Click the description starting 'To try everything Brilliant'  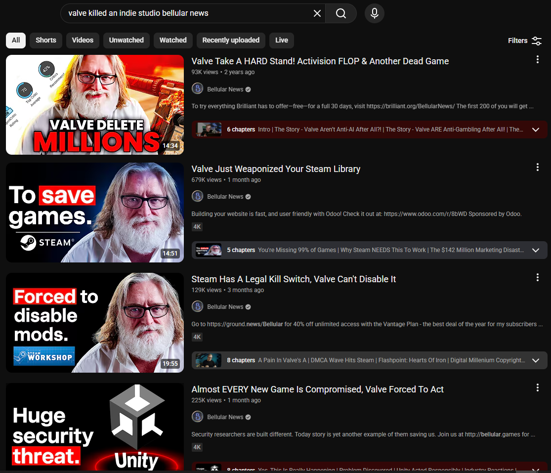point(363,106)
